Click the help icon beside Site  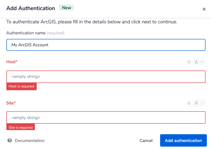click(x=189, y=103)
